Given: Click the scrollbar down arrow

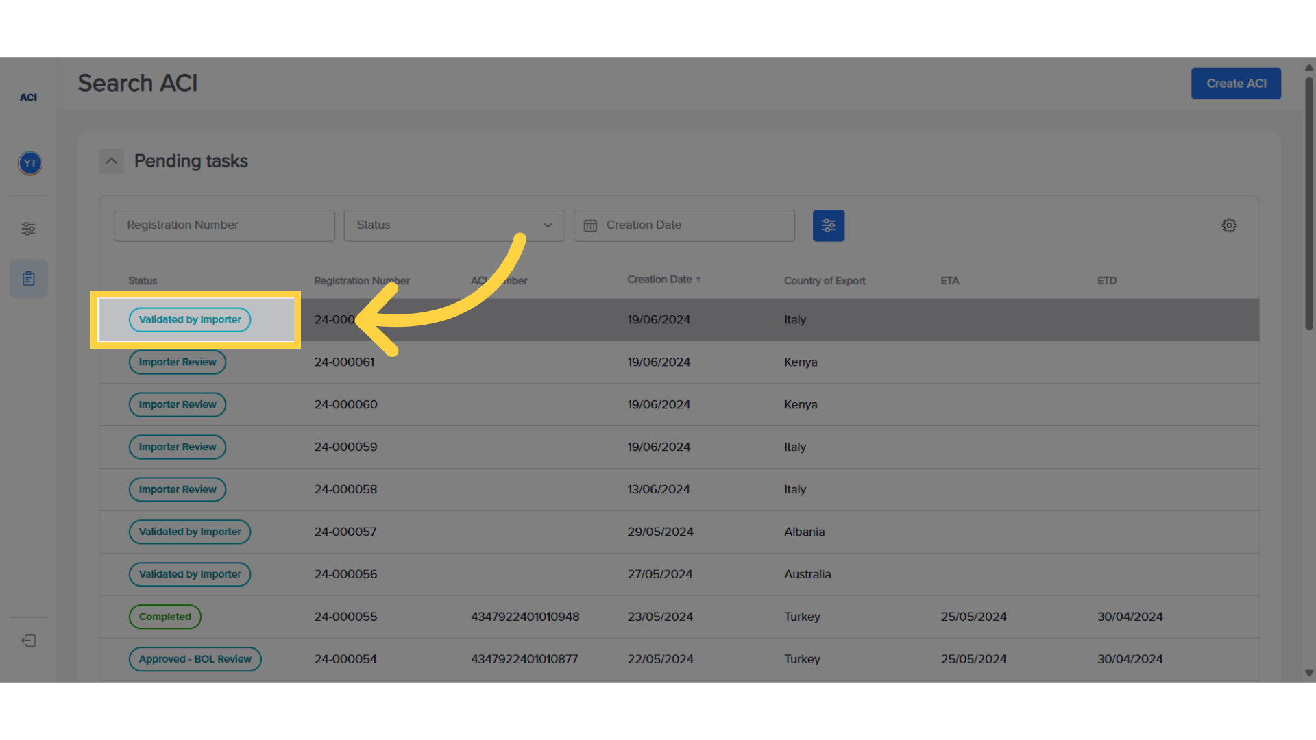Looking at the screenshot, I should [x=1308, y=673].
